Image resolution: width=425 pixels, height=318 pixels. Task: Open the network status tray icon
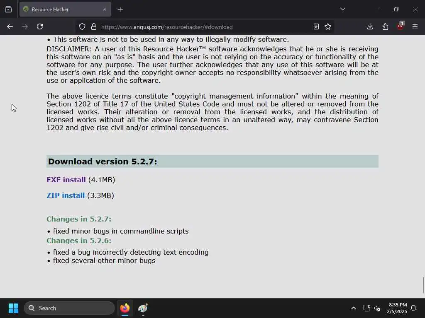coord(366,308)
